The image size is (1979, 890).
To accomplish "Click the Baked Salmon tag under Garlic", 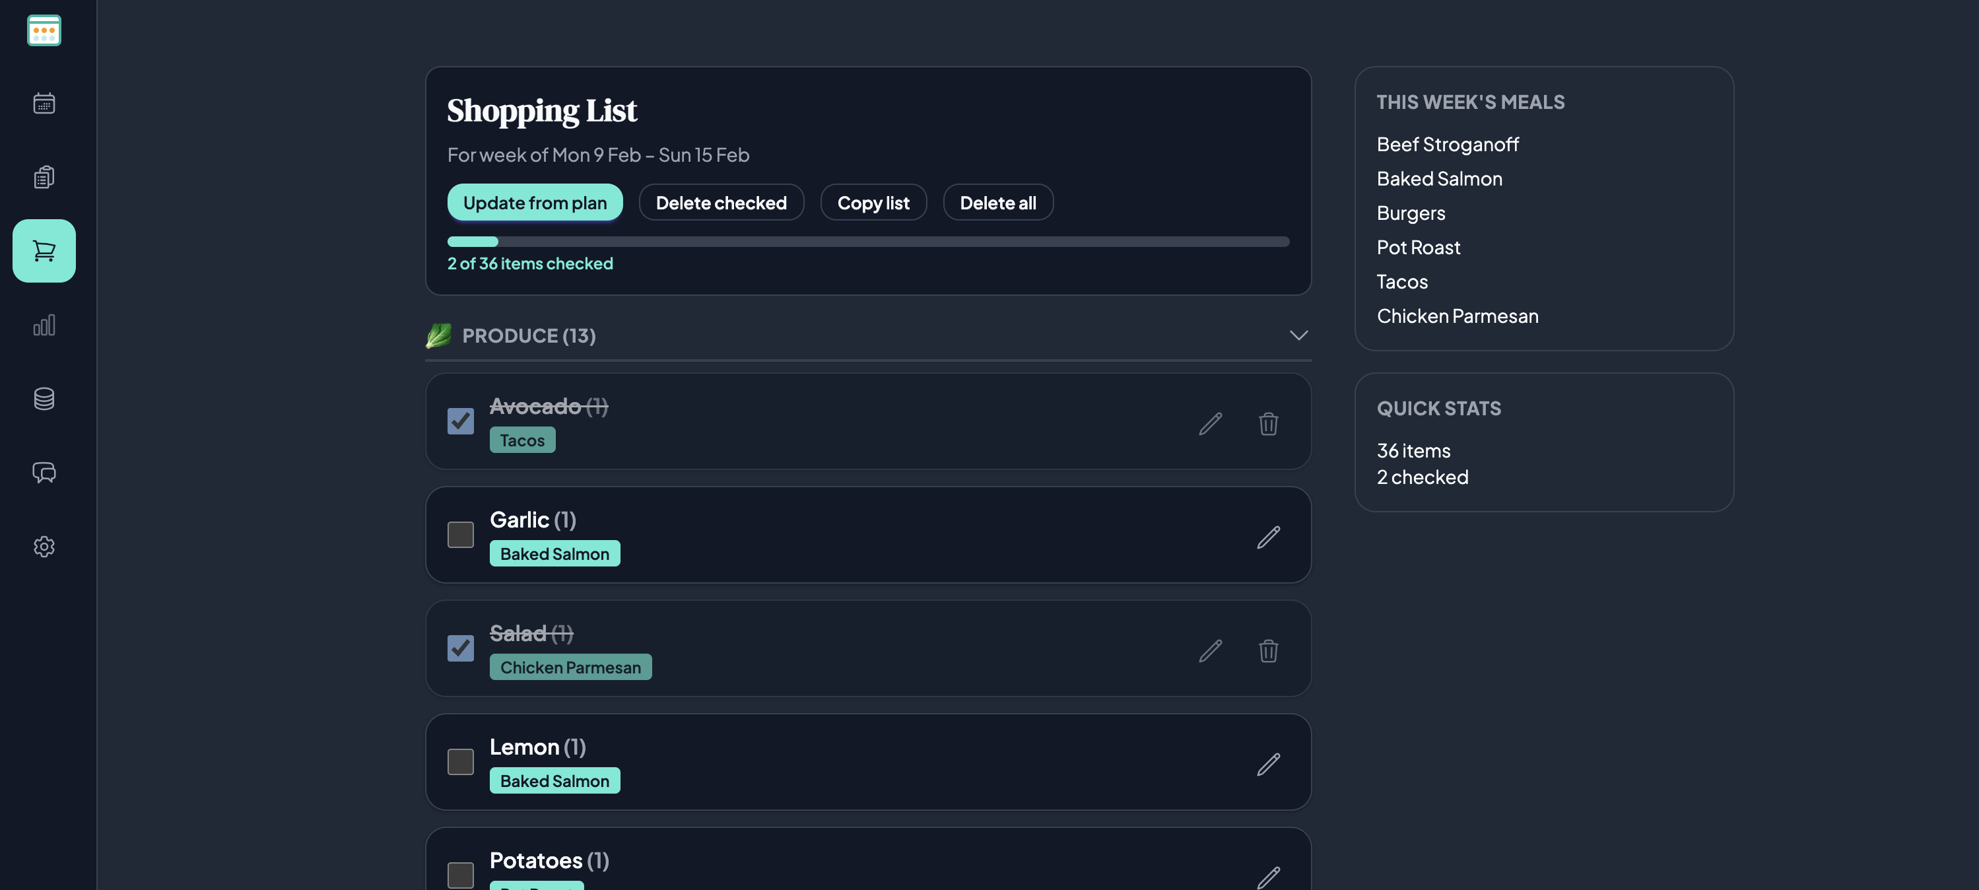I will (x=554, y=553).
